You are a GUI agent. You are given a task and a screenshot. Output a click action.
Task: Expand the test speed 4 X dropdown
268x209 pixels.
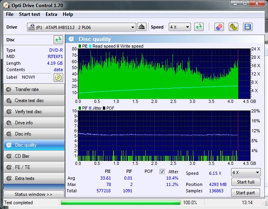(246, 172)
